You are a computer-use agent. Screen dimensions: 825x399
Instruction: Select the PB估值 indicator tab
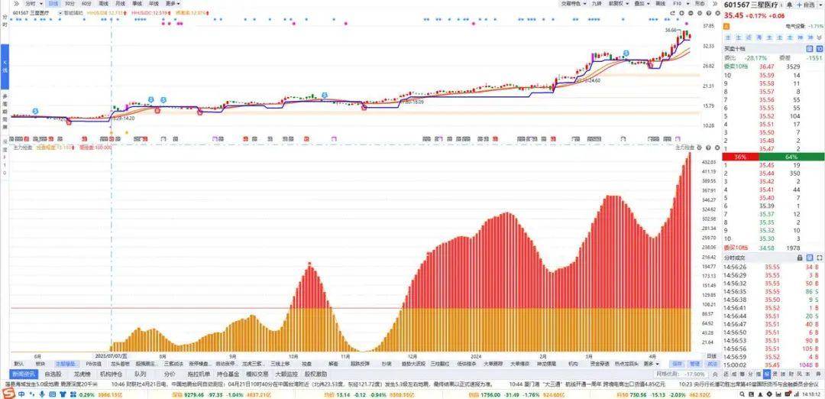94,363
